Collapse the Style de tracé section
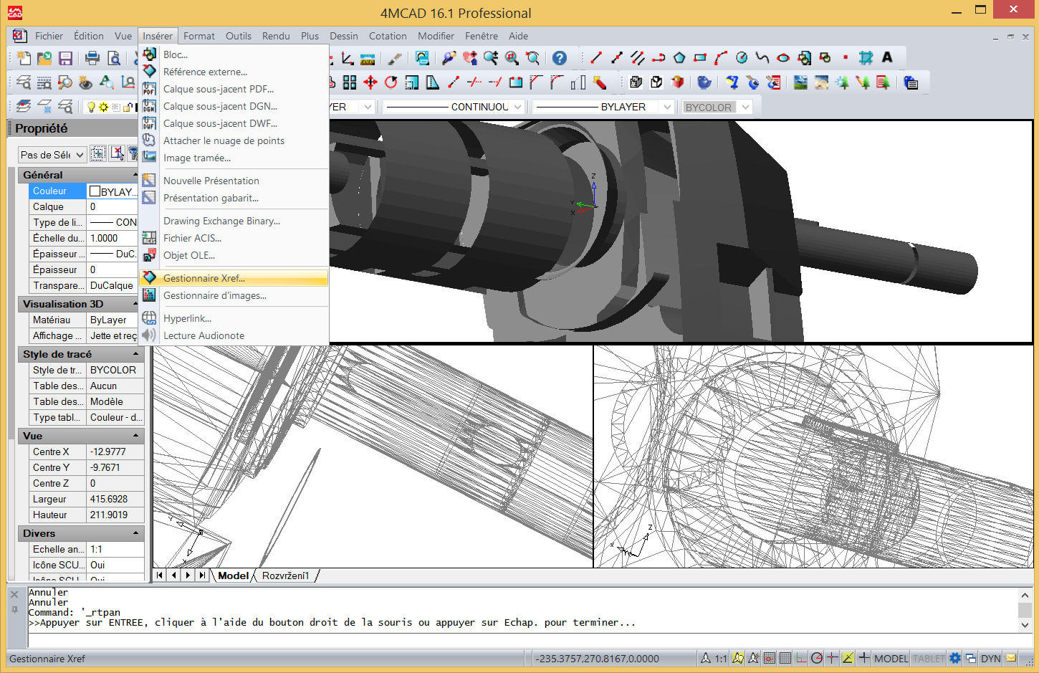 click(x=135, y=354)
